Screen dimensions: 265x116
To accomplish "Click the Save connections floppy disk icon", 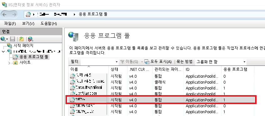I will (x=13, y=39).
